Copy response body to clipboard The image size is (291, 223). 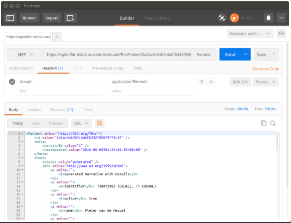coord(264,123)
